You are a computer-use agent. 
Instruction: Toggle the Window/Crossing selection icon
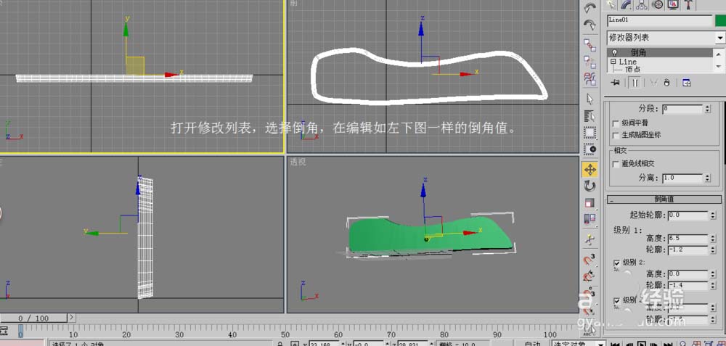[x=590, y=149]
